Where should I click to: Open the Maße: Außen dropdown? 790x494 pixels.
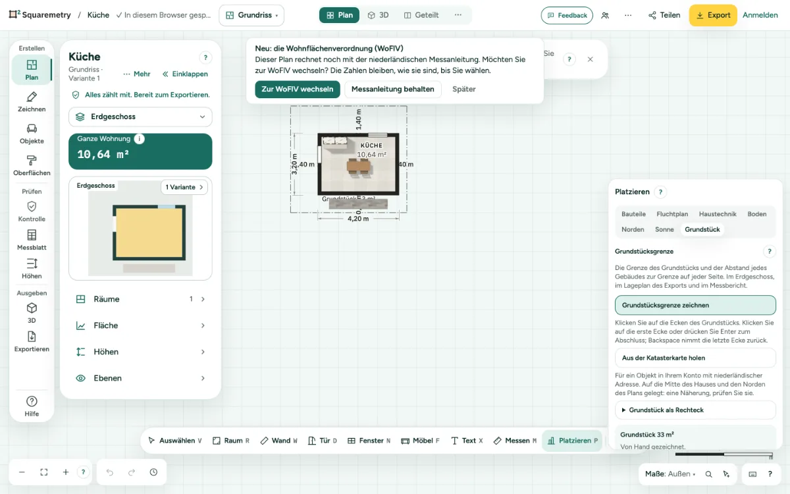click(670, 474)
